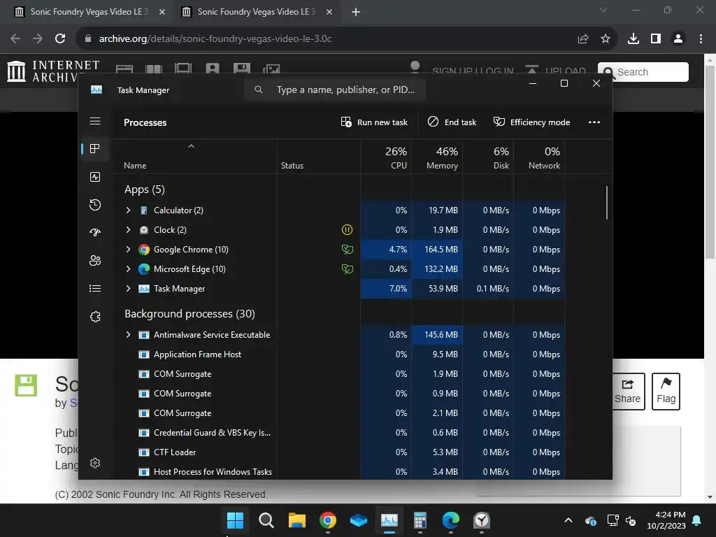
Task: Sort processes by CPU column
Action: [x=386, y=157]
